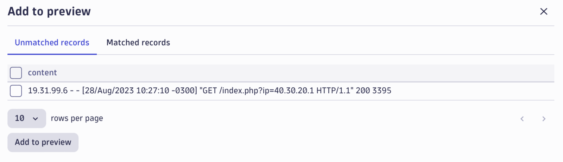Open the rows per page dropdown
This screenshot has width=563, height=162.
(27, 118)
